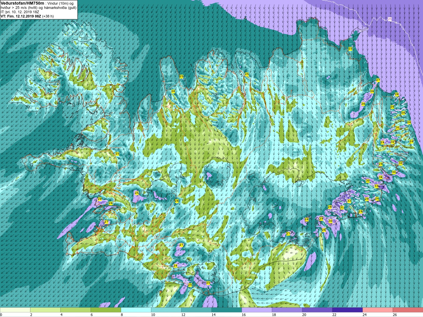Click the salmon red swatch above 26

(408, 310)
